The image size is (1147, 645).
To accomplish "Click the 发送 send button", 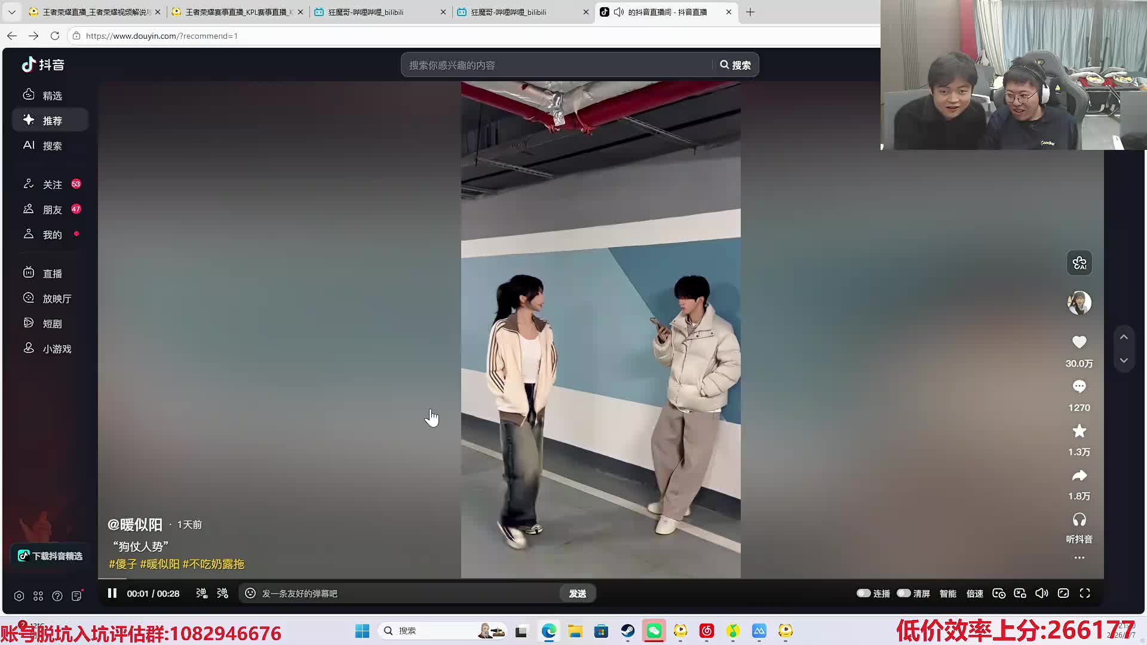I will click(577, 594).
